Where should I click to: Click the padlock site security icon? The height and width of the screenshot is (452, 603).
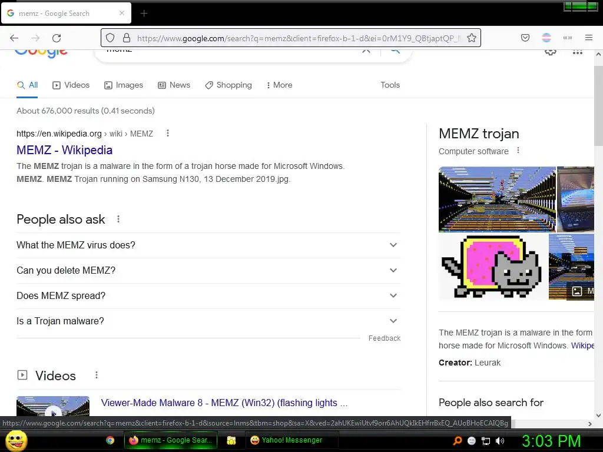tap(127, 38)
